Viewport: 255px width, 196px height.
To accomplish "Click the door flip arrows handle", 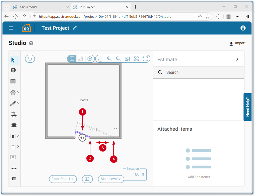I will click(x=82, y=138).
